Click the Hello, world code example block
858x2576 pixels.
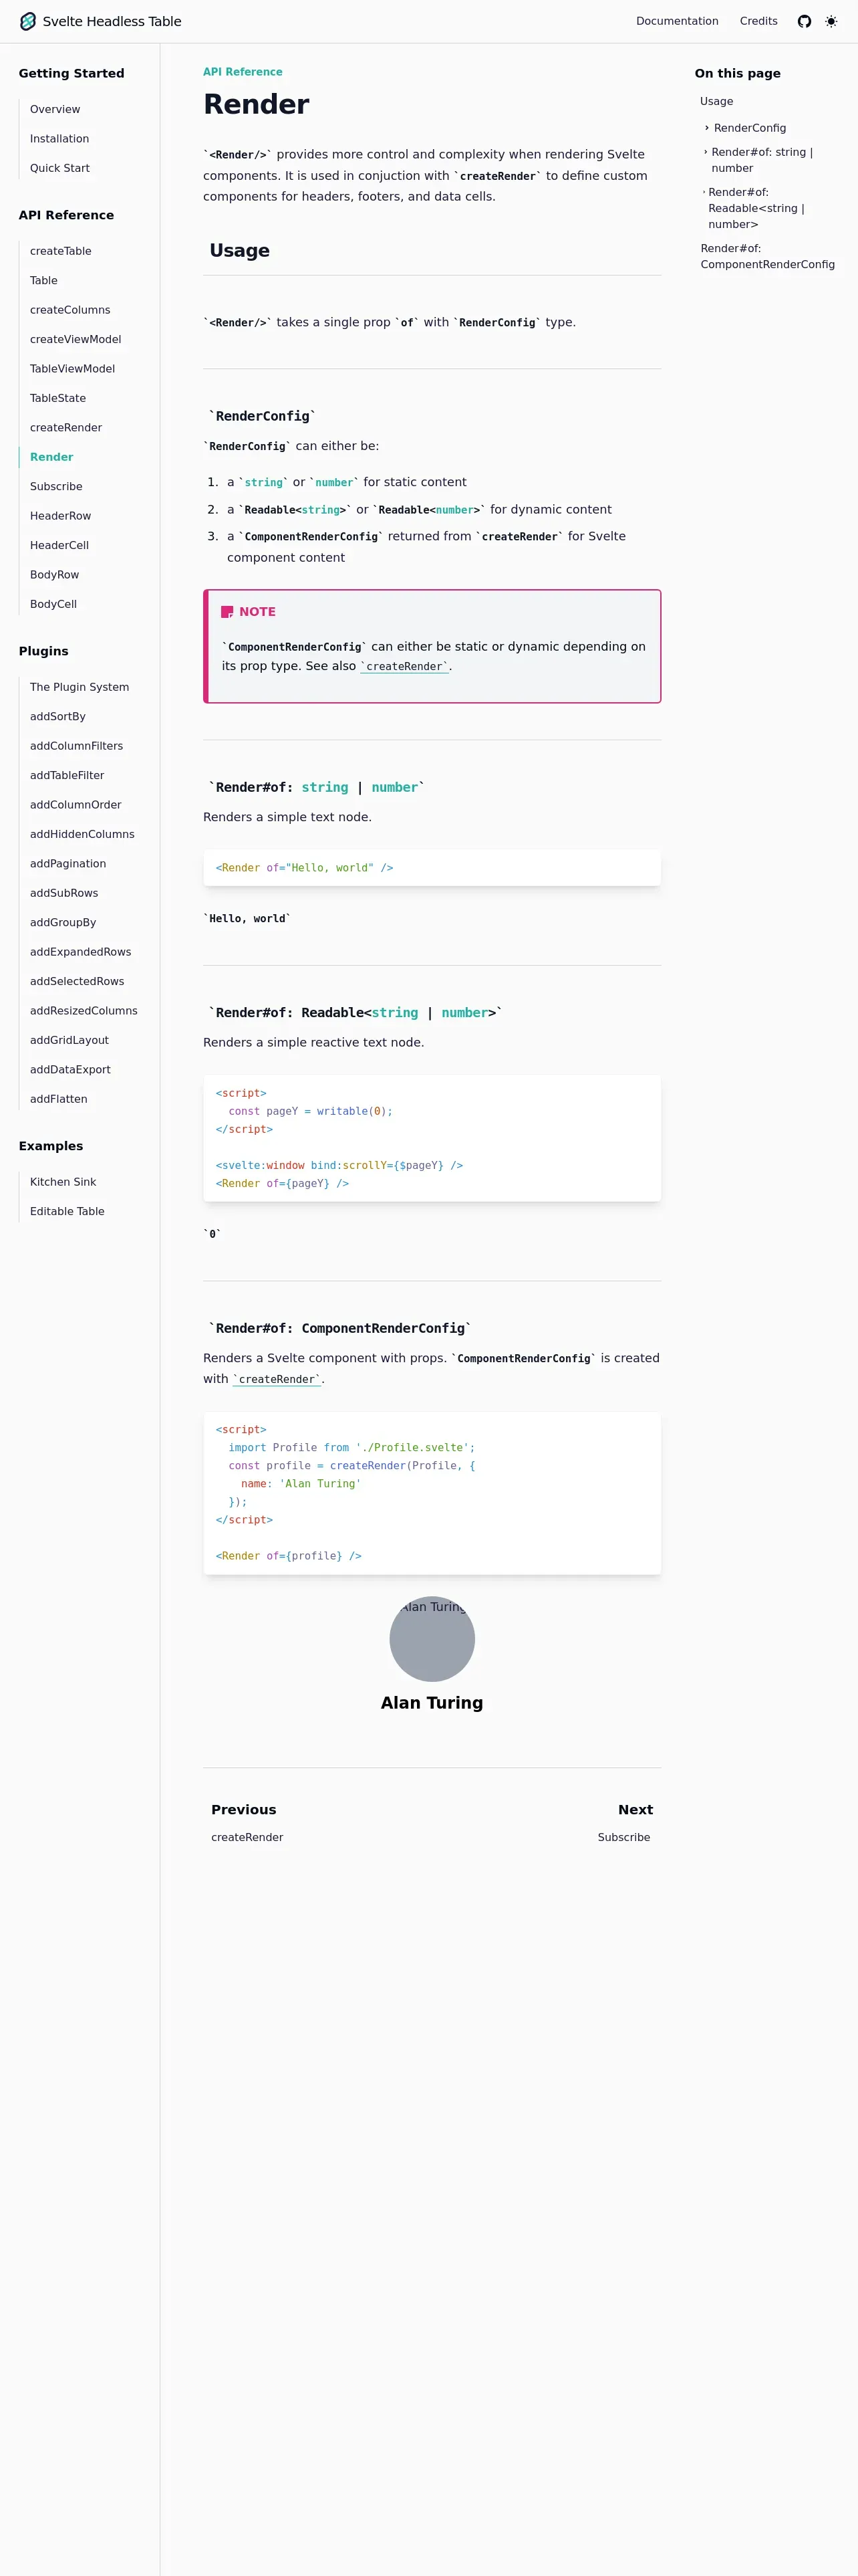[x=432, y=868]
